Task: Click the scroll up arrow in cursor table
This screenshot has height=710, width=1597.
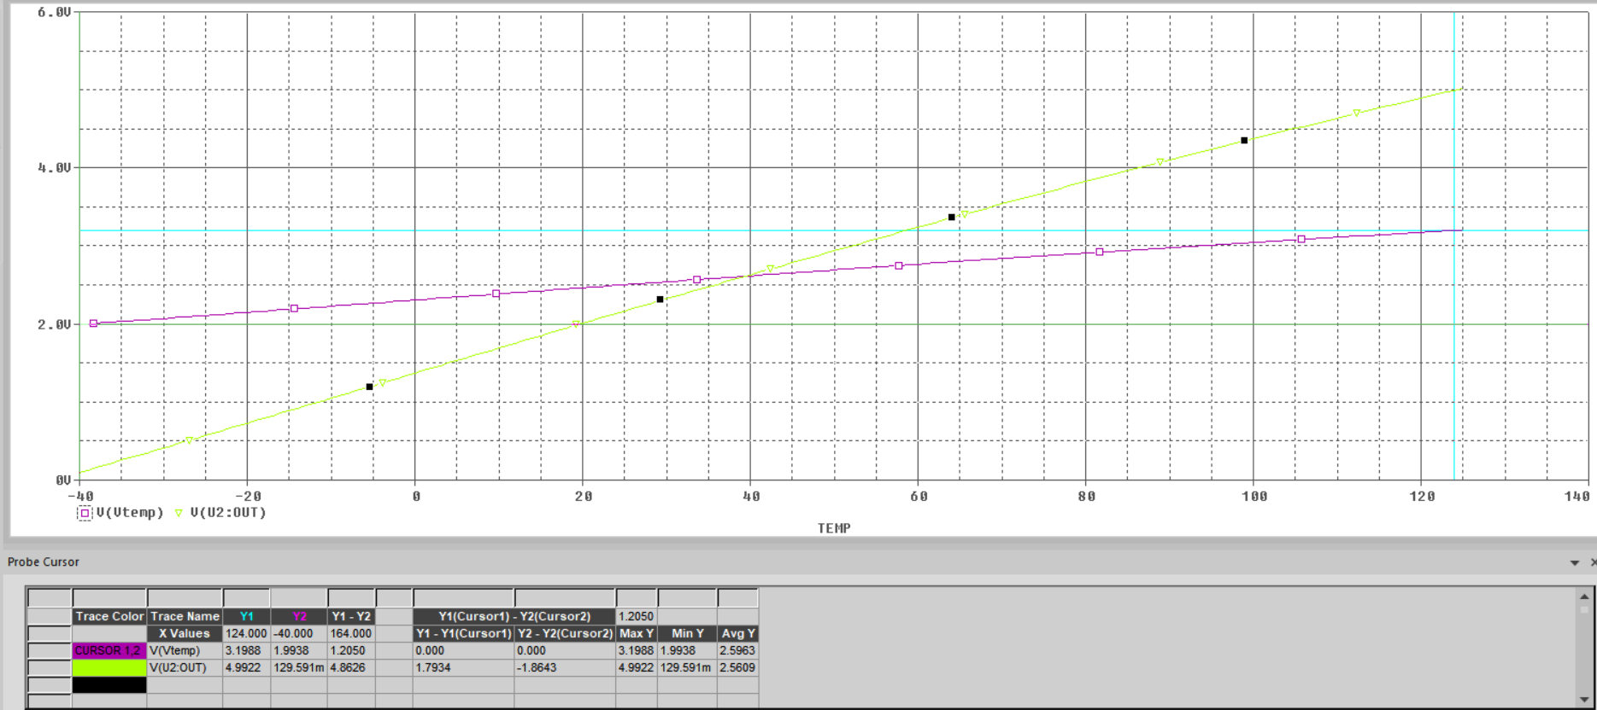Action: pyautogui.click(x=1584, y=597)
